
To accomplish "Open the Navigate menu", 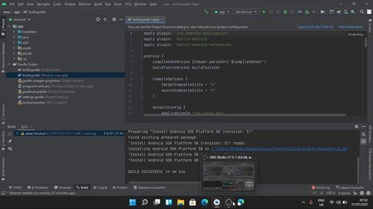I will (44, 4).
